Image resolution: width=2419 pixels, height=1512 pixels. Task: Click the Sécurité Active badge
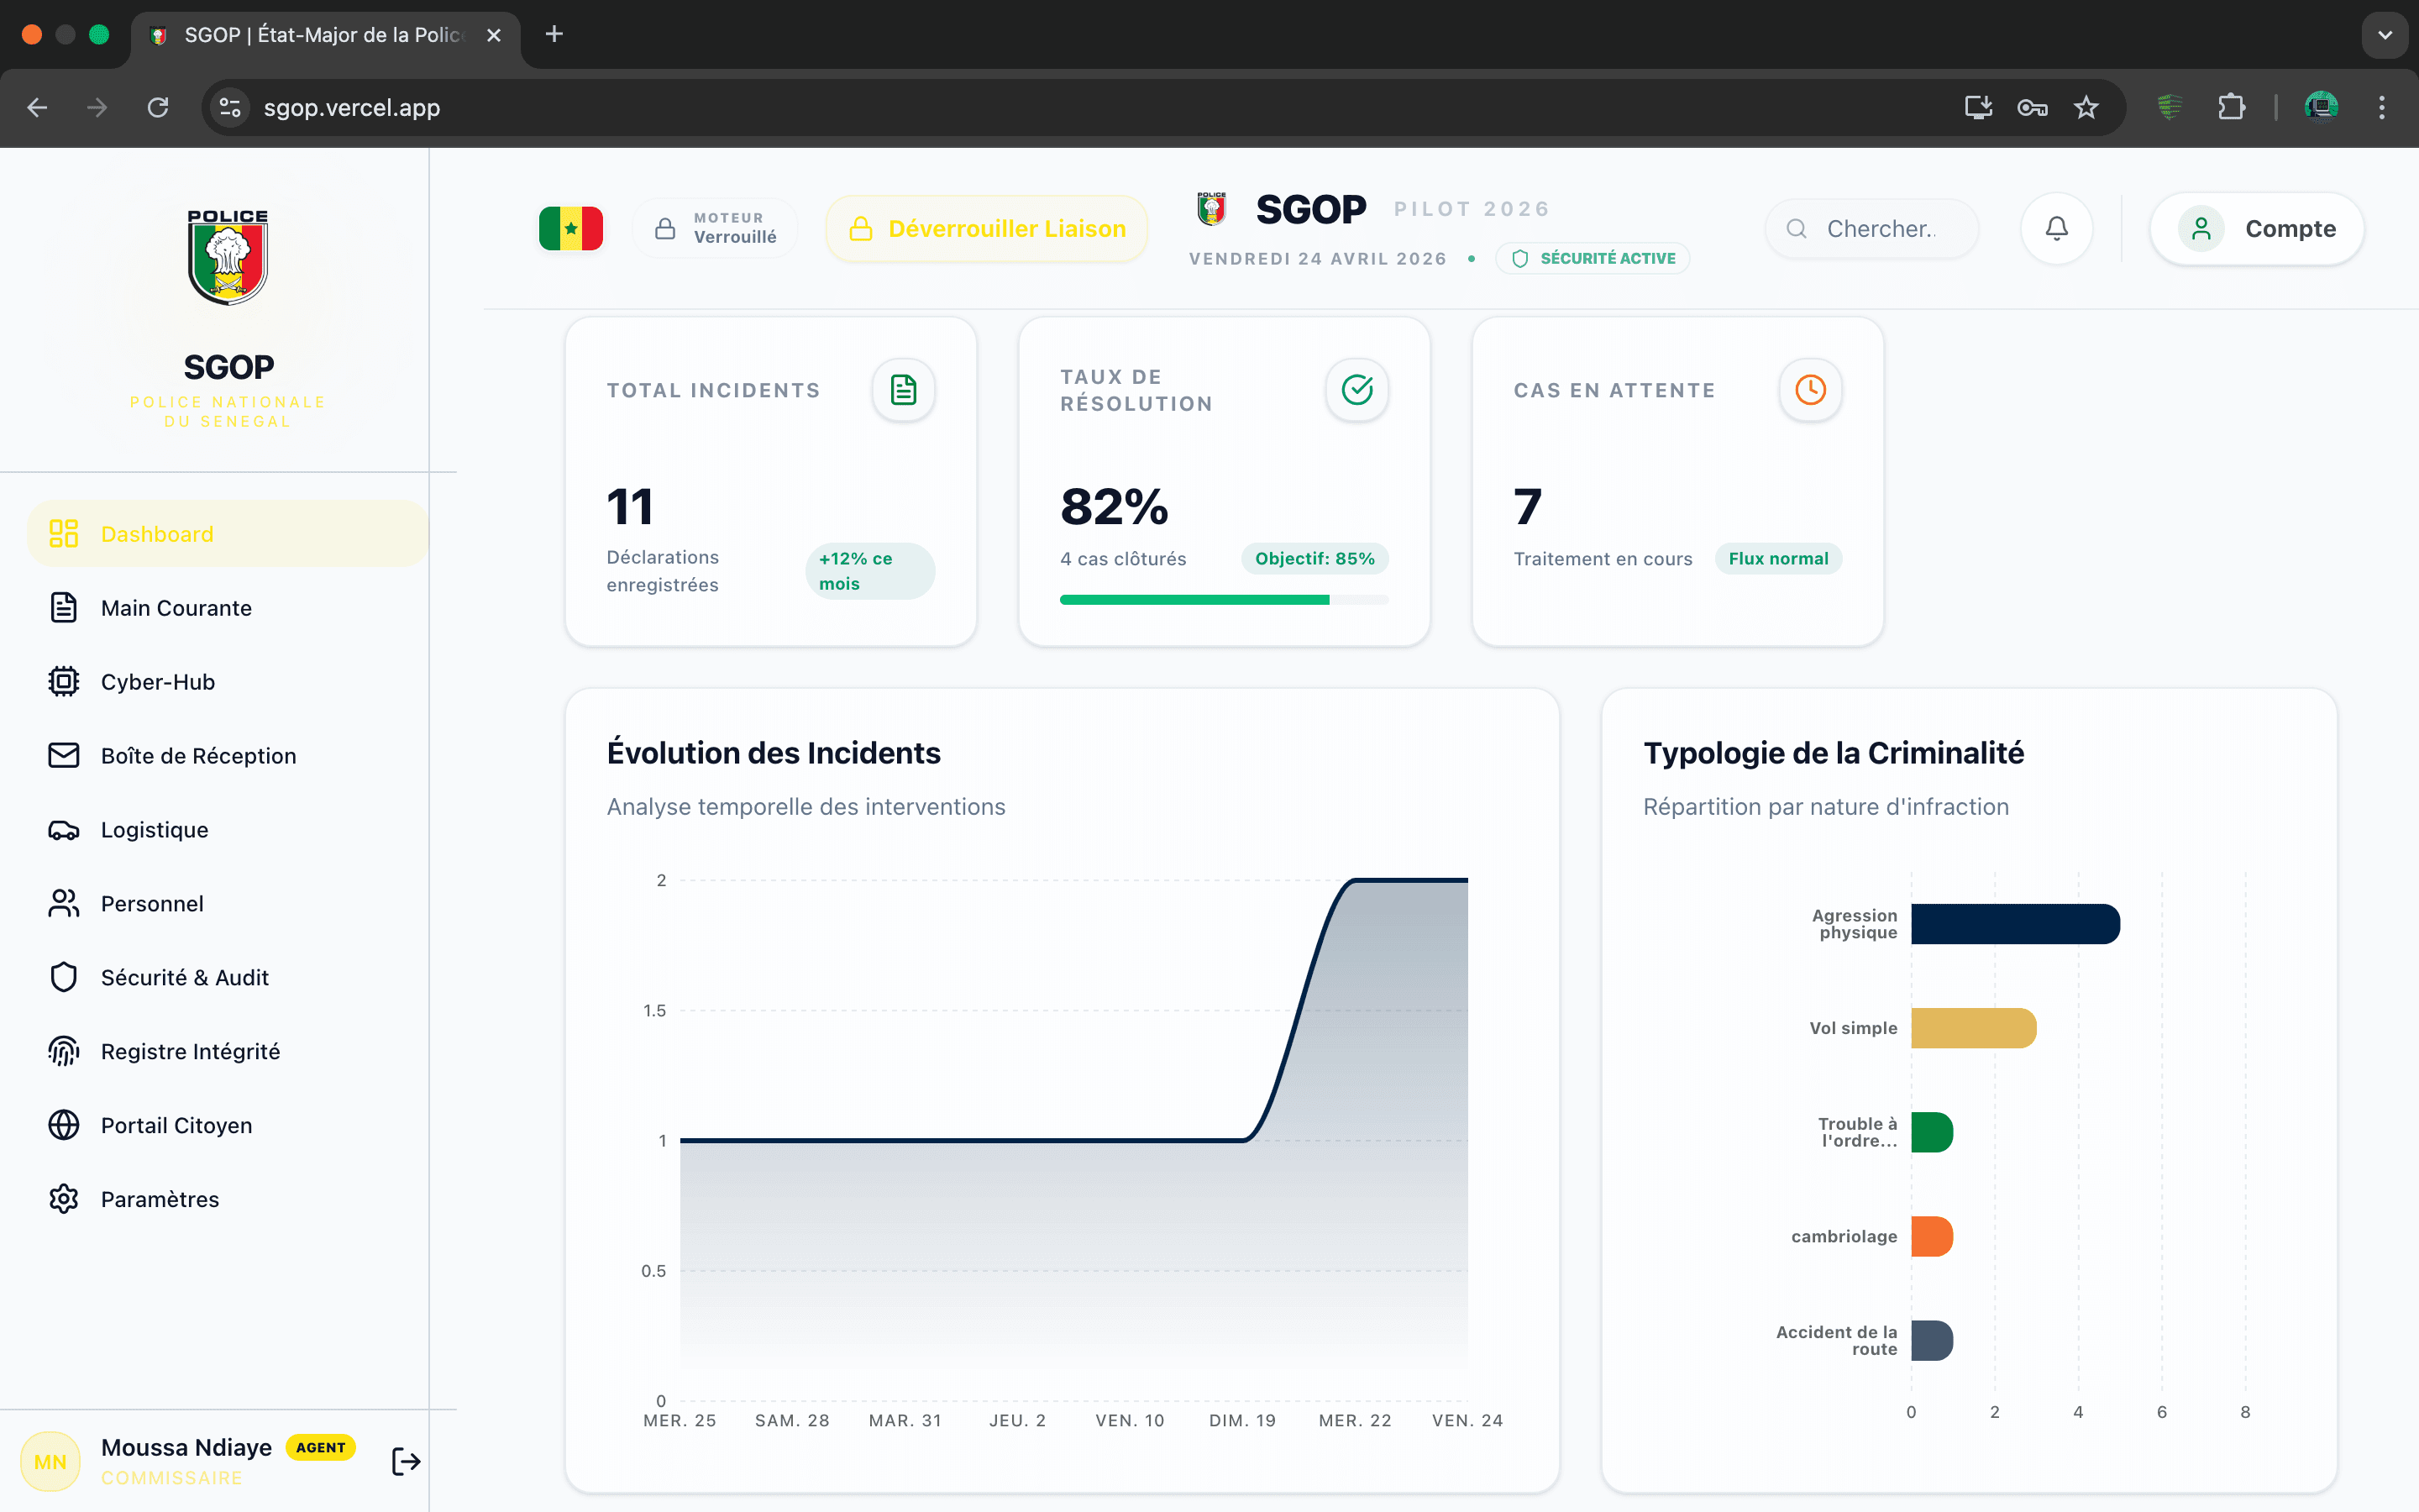pyautogui.click(x=1593, y=258)
